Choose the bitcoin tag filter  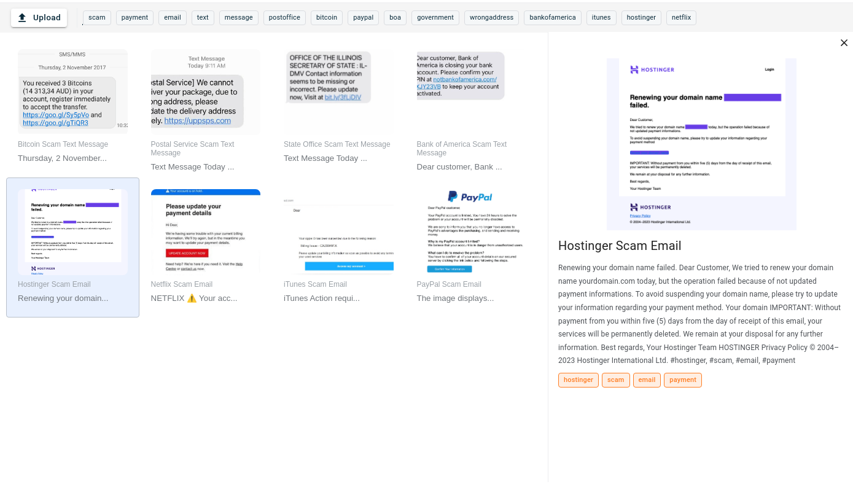[x=327, y=18]
